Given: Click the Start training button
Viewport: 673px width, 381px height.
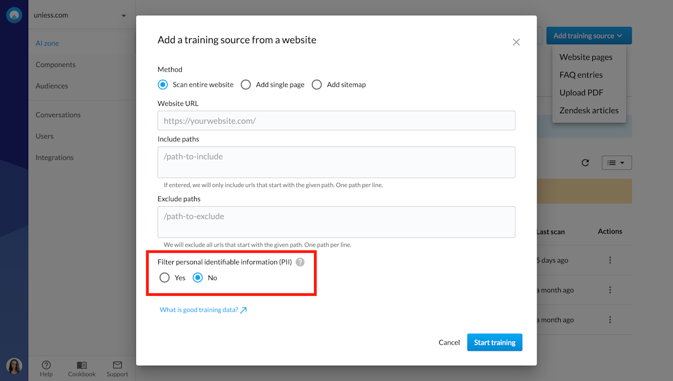Looking at the screenshot, I should pyautogui.click(x=494, y=342).
